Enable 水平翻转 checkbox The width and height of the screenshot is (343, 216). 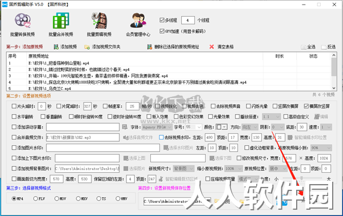(14, 117)
